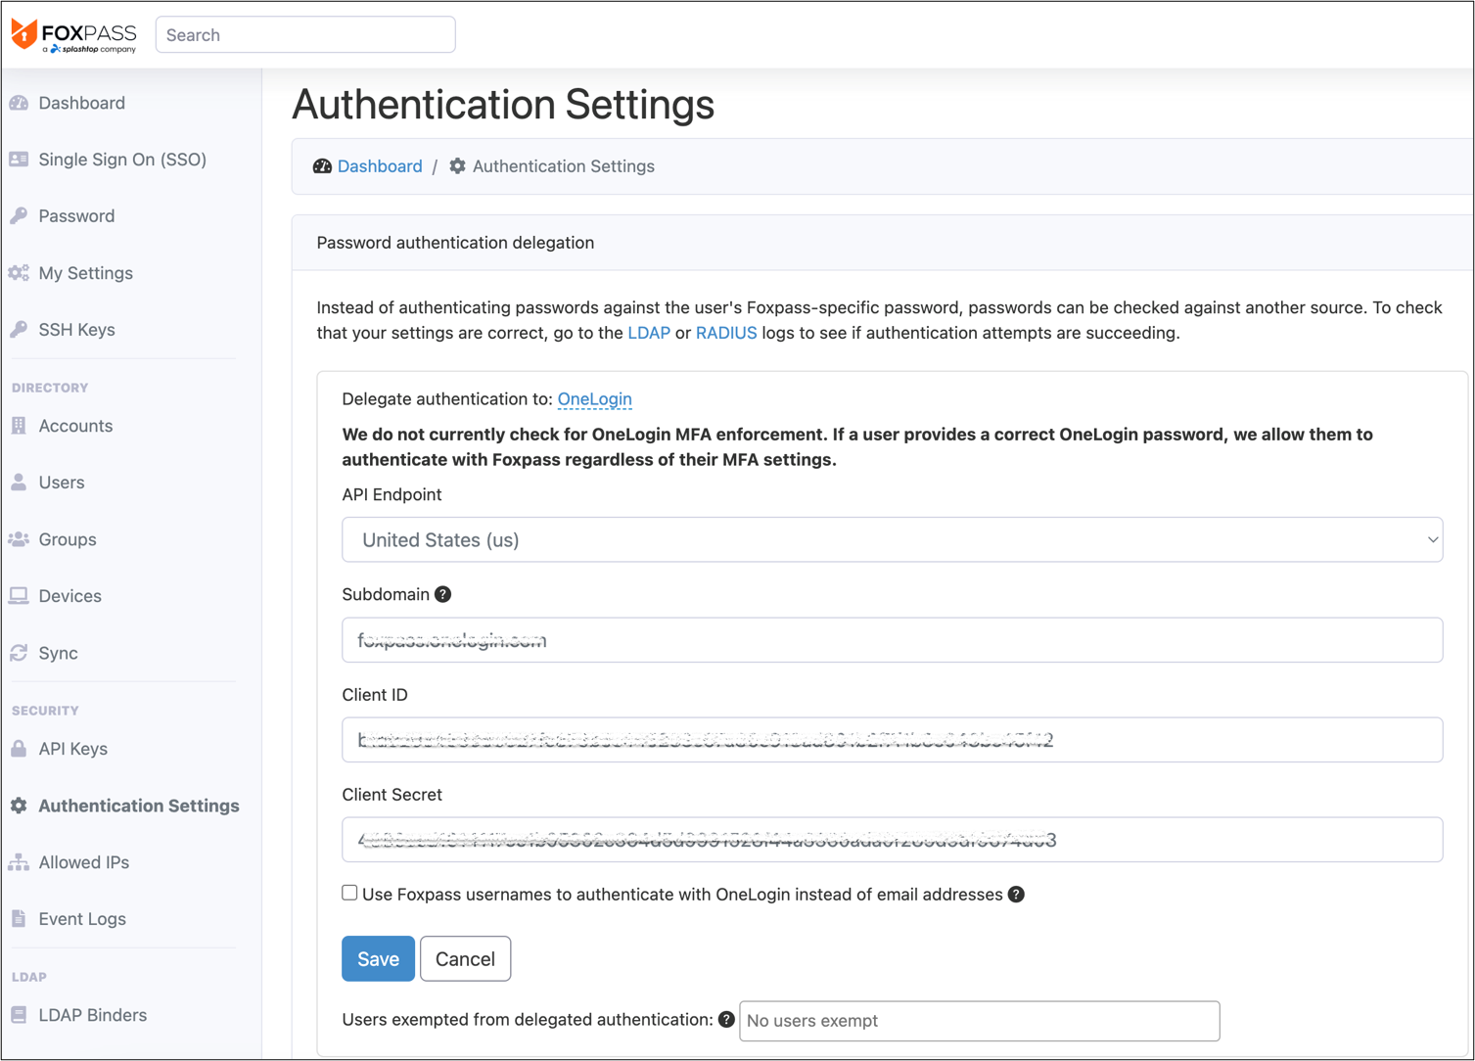
Task: Click the Sync arrows icon
Action: point(19,653)
